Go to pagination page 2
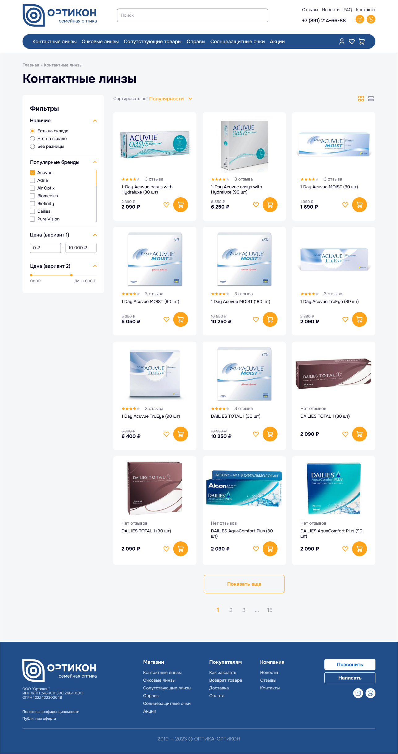Image resolution: width=398 pixels, height=754 pixels. pyautogui.click(x=231, y=610)
